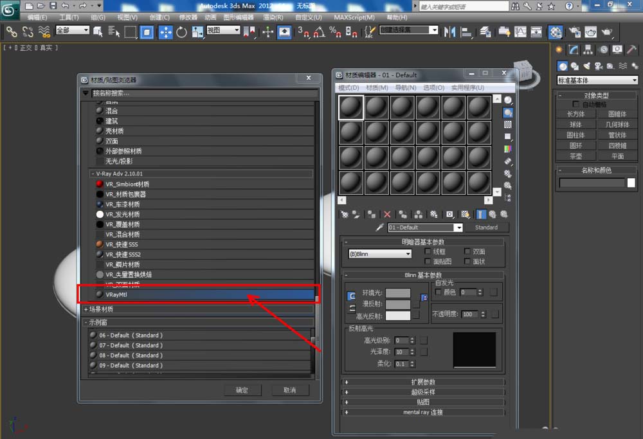The image size is (643, 439).
Task: Click 环境光 ambient color swatch
Action: (398, 292)
